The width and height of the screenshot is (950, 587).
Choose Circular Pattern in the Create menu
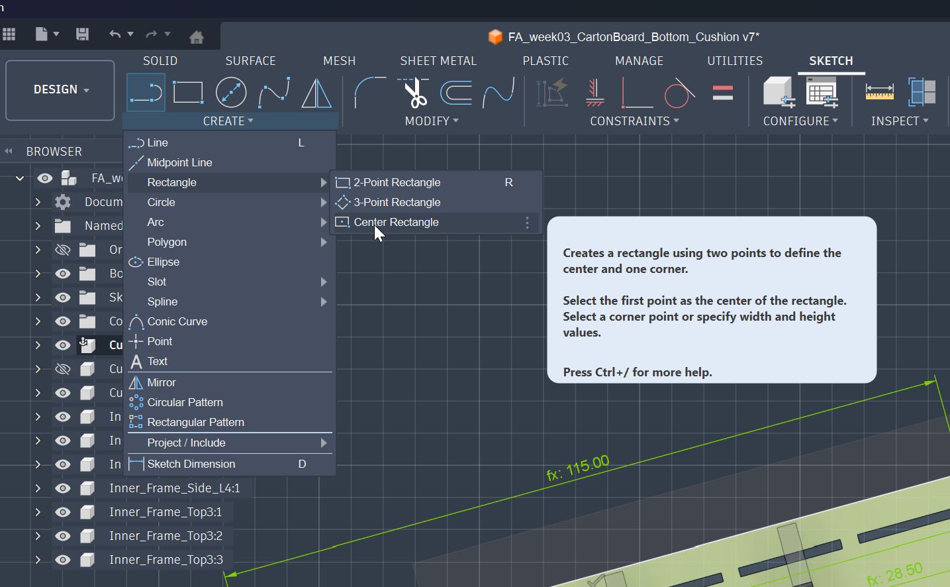point(230,402)
